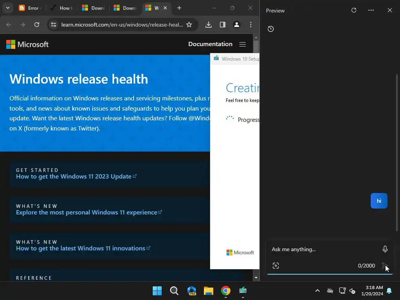Click the page scrollbar down arrow
The width and height of the screenshot is (400, 300).
(x=256, y=278)
